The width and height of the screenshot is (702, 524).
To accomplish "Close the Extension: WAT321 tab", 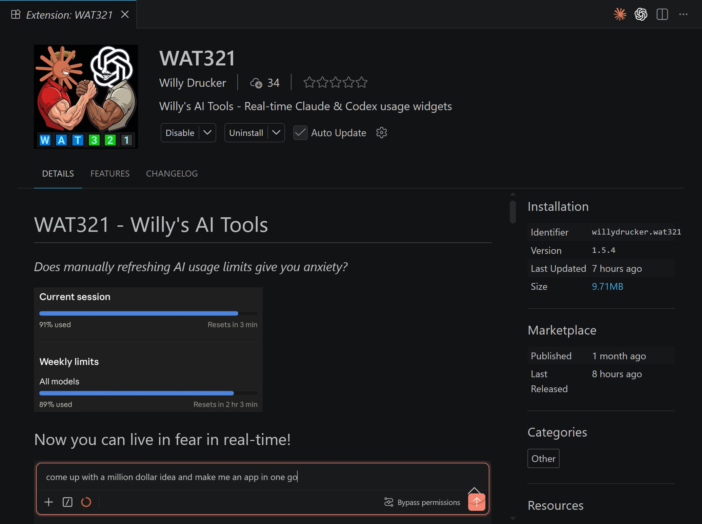I will pos(125,14).
